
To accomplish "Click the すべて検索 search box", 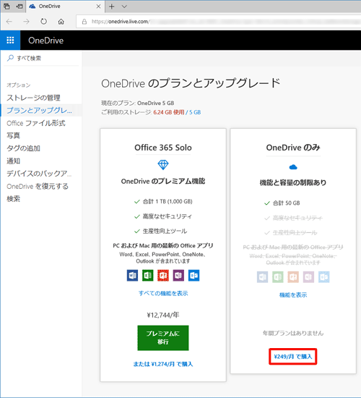I will (x=42, y=58).
